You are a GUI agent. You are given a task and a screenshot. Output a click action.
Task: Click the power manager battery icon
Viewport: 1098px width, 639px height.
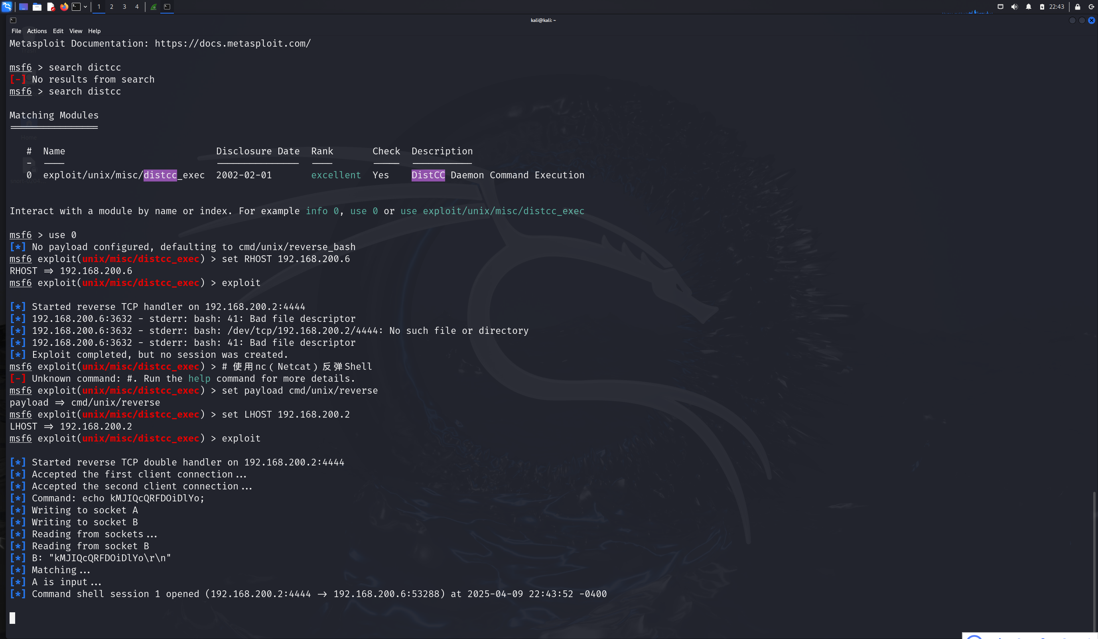(1042, 6)
